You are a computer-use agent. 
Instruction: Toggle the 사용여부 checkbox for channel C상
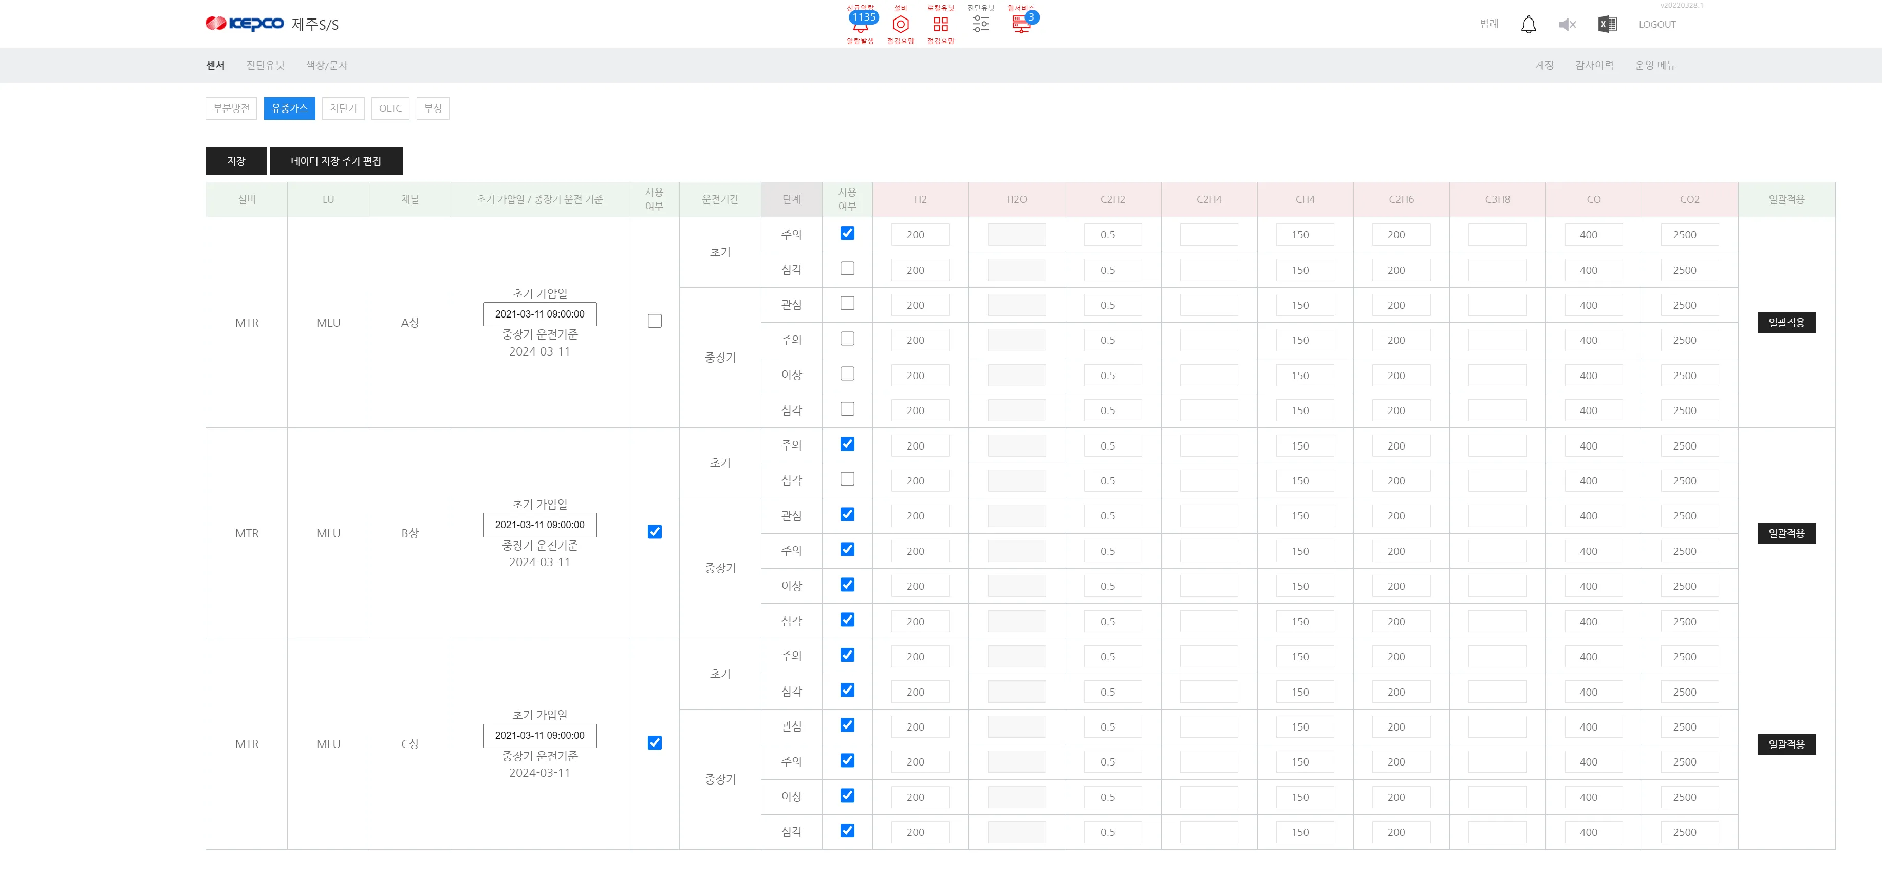click(655, 742)
